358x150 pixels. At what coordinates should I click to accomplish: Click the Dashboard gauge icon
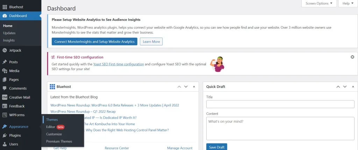click(x=5, y=16)
